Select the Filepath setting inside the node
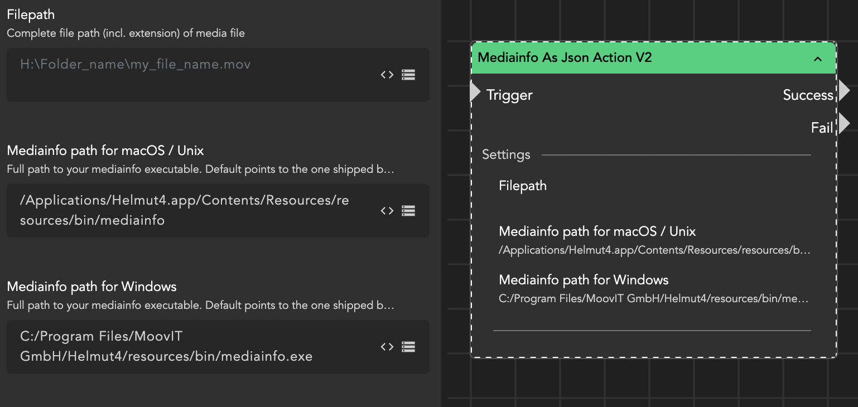The image size is (858, 407). (x=523, y=186)
